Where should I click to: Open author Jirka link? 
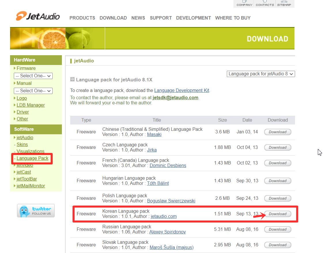click(152, 150)
